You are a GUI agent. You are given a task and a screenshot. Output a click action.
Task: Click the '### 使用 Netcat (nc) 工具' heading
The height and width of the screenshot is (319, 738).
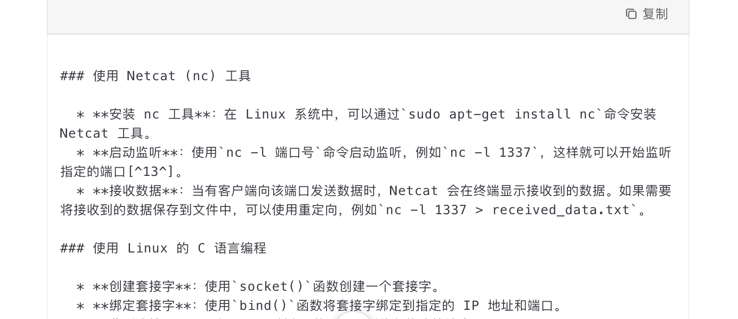pyautogui.click(x=156, y=76)
